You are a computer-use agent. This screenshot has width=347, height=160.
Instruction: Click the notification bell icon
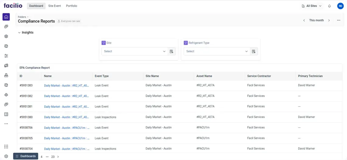point(329,6)
